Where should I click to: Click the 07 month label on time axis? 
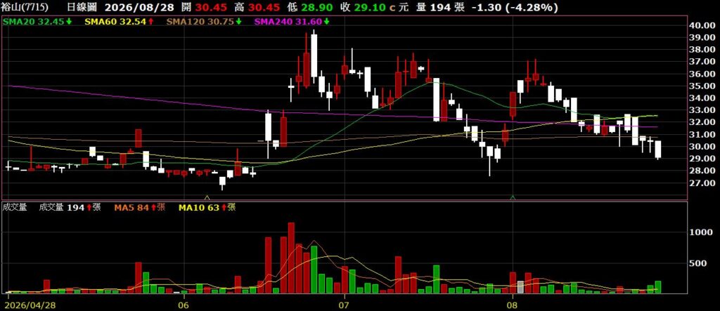(x=345, y=304)
